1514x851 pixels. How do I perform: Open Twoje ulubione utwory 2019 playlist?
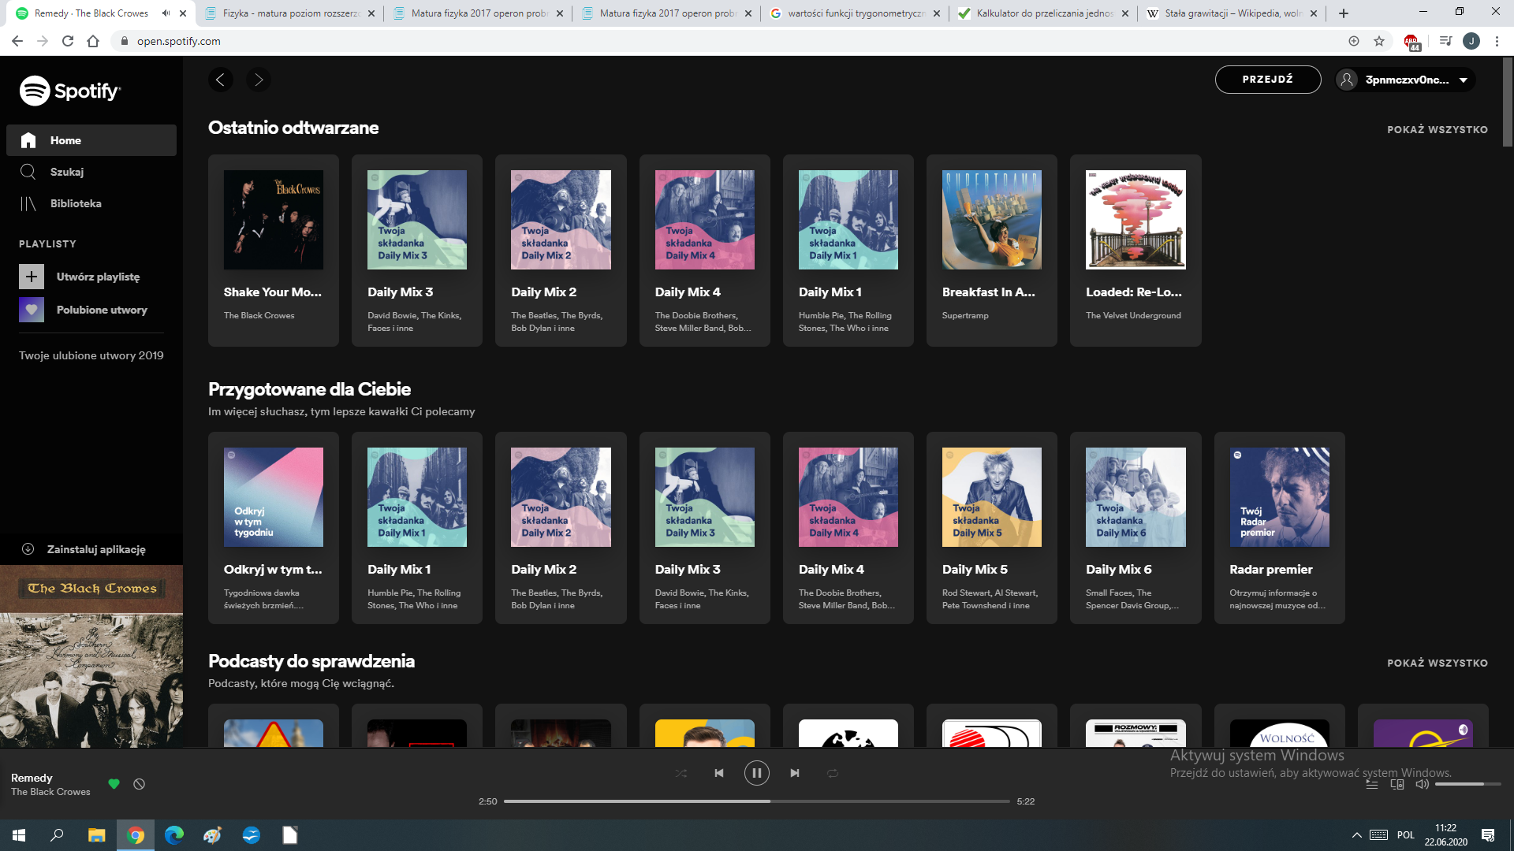pos(91,355)
